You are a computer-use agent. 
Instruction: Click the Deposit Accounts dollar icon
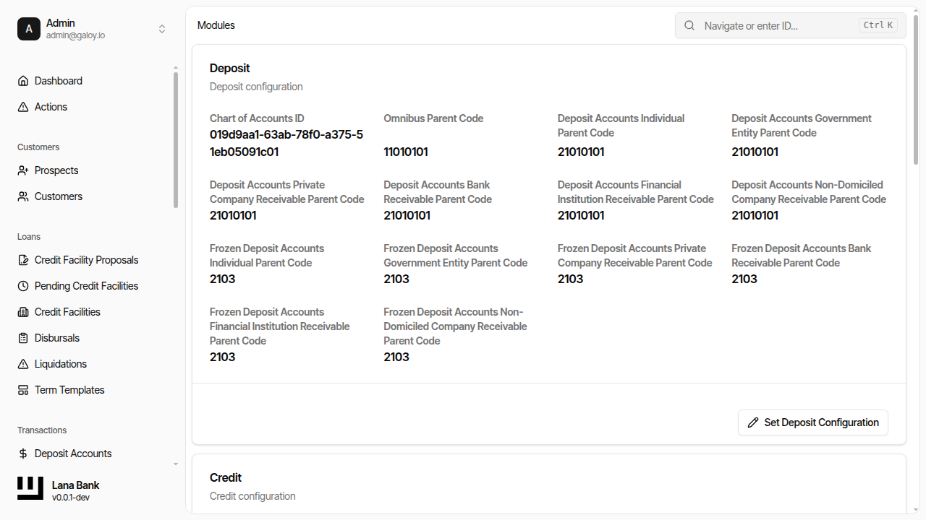click(22, 453)
